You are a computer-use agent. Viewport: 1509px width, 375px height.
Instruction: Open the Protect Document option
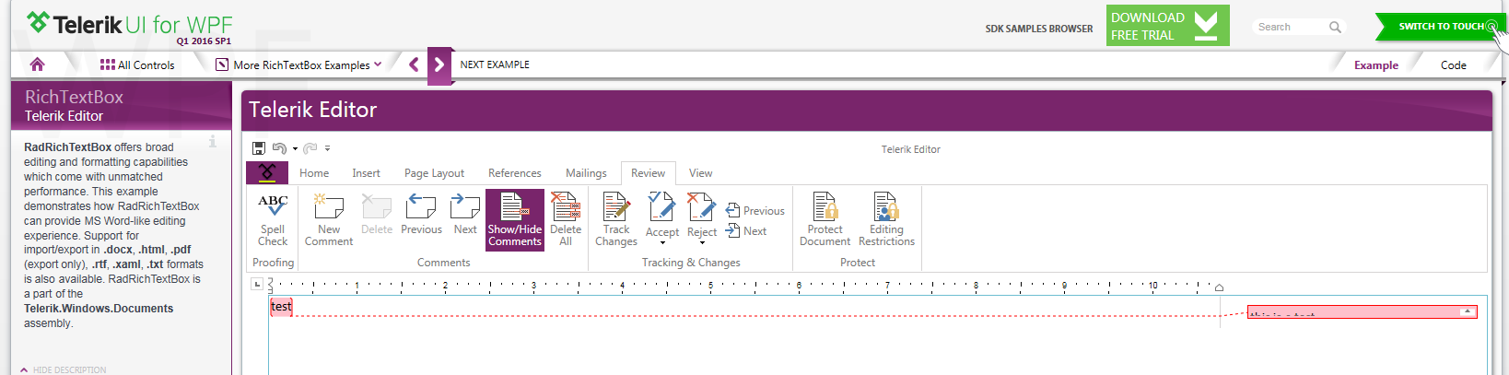(x=825, y=219)
